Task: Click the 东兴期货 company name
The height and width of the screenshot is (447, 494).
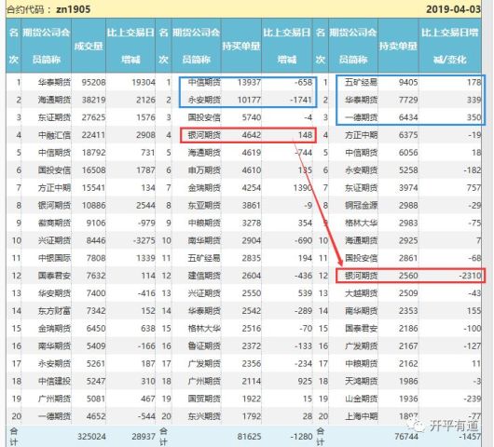Action: coord(204,416)
